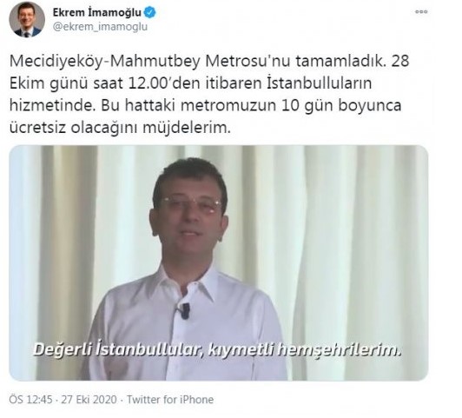Click the speaker's glasses in the video
This screenshot has height=418, width=462.
click(x=191, y=204)
